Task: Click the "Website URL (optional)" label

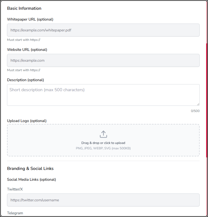Action: [27, 50]
